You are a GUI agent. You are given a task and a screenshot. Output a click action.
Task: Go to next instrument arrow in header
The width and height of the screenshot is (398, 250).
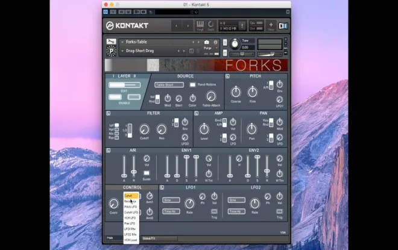click(x=188, y=26)
